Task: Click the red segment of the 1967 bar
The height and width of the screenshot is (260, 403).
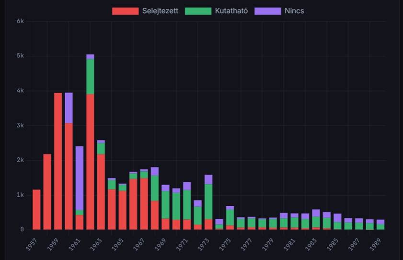Action: pyautogui.click(x=144, y=204)
